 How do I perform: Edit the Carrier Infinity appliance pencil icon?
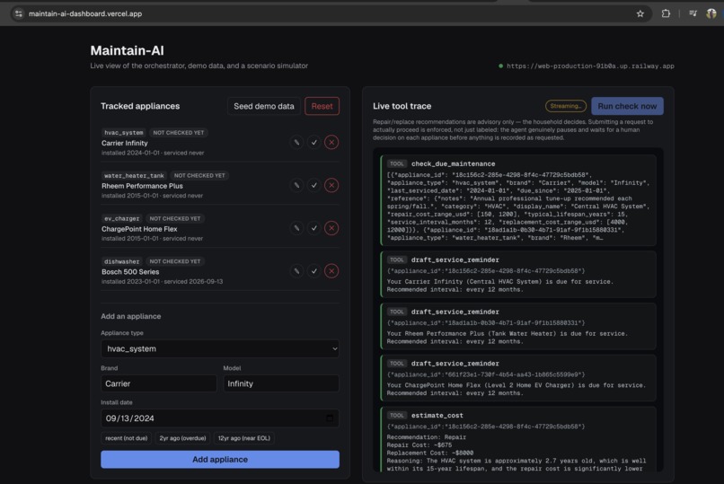(x=296, y=142)
